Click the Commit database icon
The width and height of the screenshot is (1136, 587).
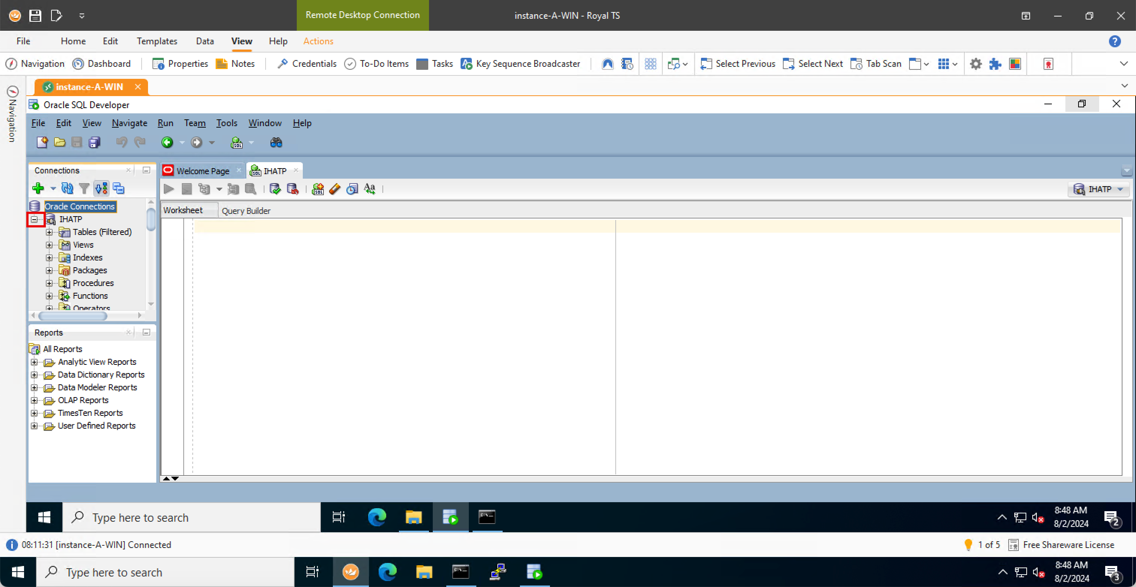coord(275,189)
